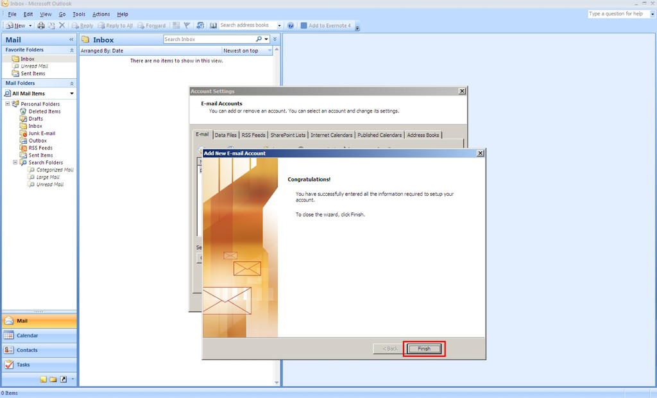Select Categorized Mail search folder
The image size is (657, 398).
click(55, 170)
